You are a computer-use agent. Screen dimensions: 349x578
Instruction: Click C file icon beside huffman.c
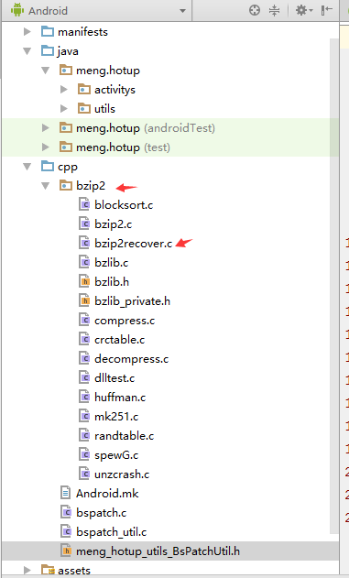(x=84, y=397)
